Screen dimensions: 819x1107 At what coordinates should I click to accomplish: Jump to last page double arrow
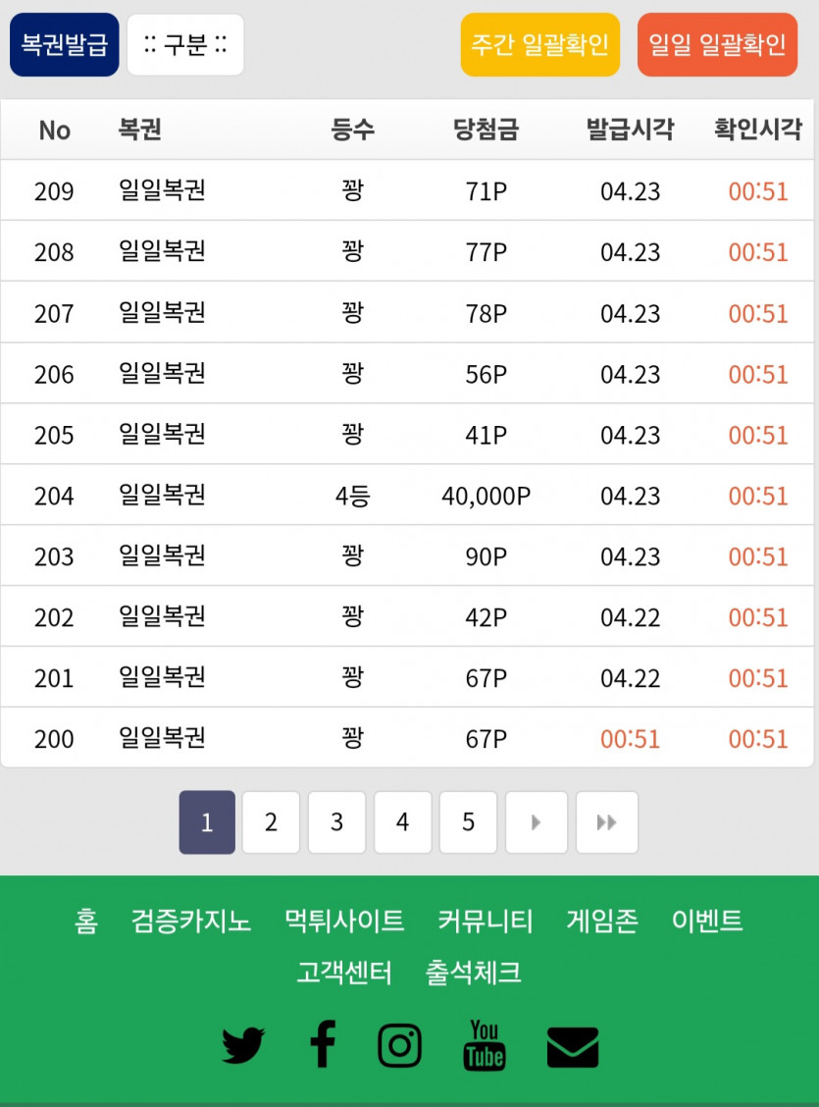(606, 822)
